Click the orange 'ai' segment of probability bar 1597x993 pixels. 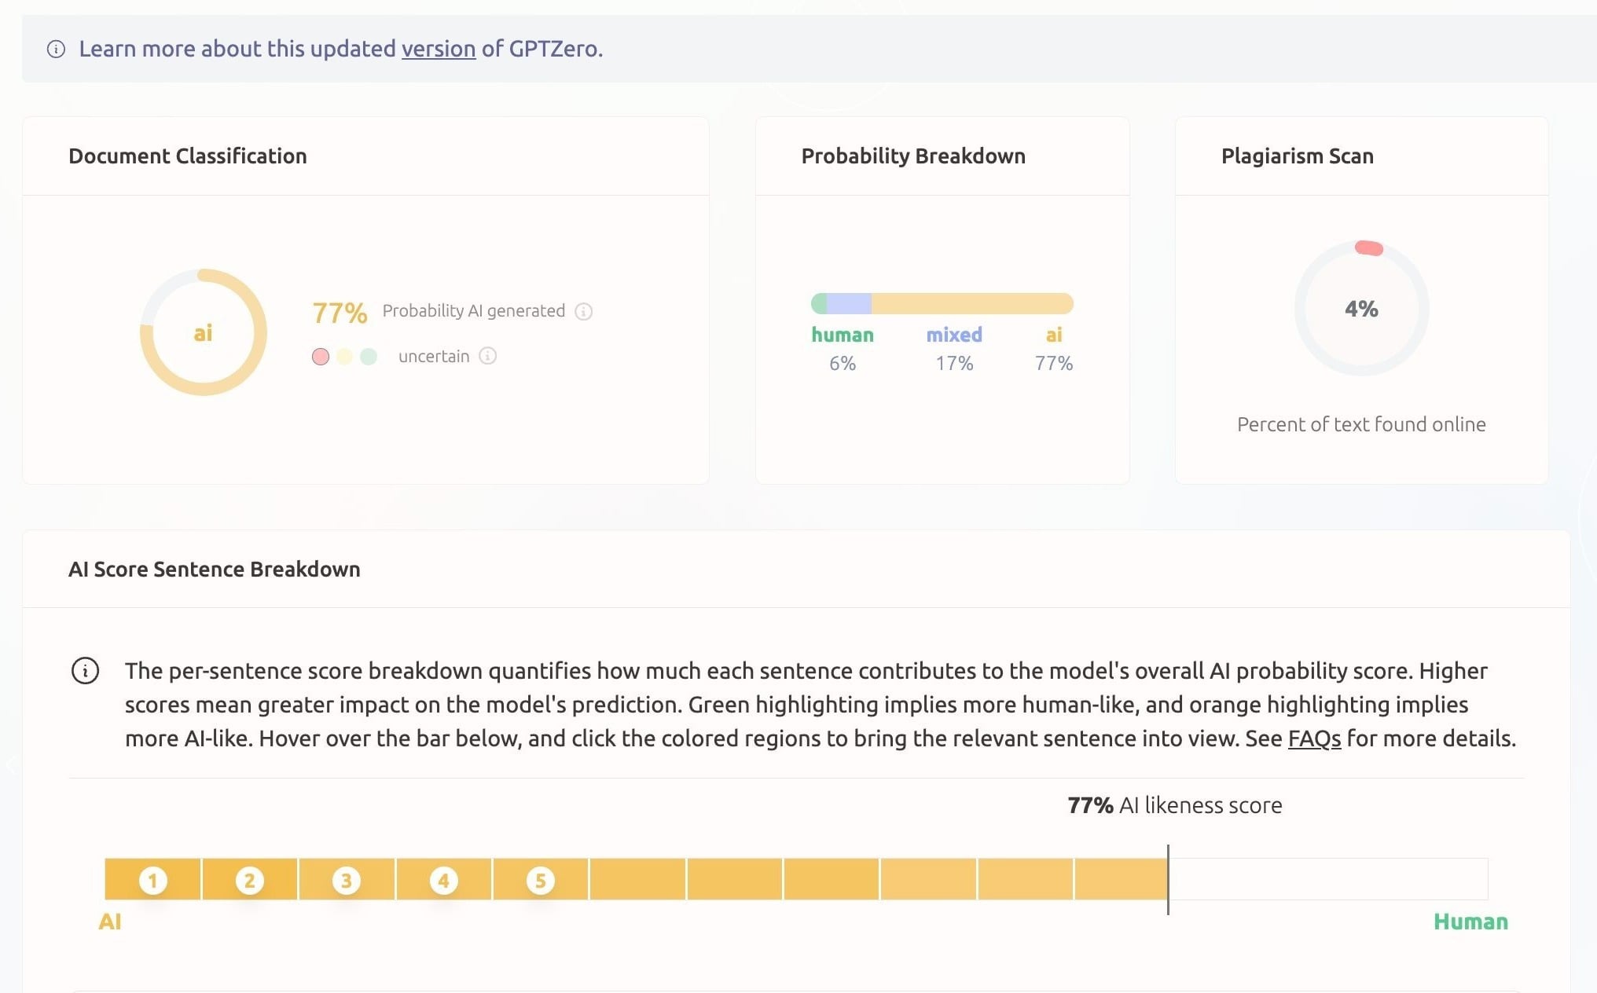(971, 303)
